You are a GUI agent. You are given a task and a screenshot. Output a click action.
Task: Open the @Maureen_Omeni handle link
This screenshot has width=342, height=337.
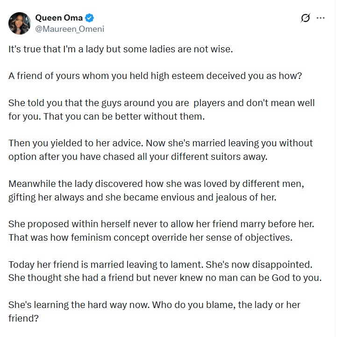point(69,29)
